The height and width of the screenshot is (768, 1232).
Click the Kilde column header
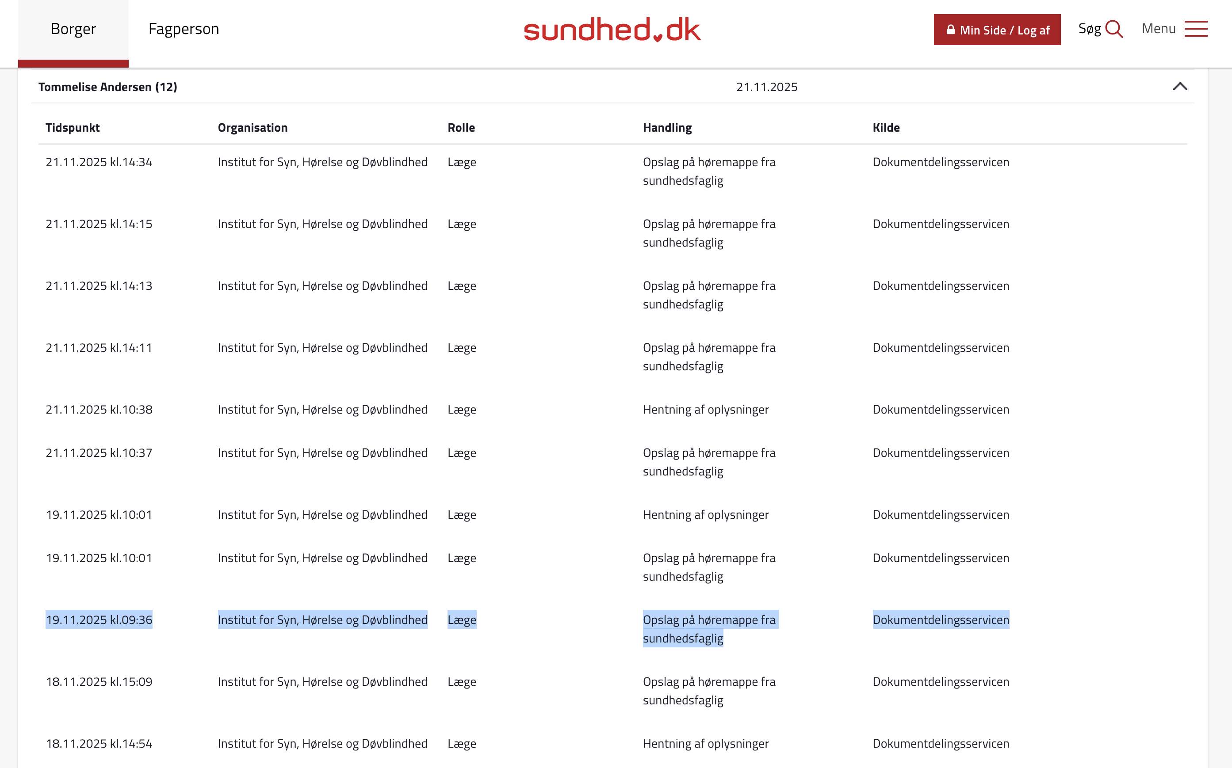(886, 128)
